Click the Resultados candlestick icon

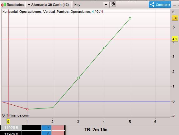click(3, 5)
